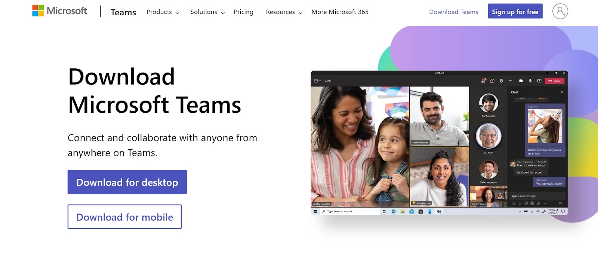Mute the microphone in the meeting toolbar

pyautogui.click(x=530, y=81)
